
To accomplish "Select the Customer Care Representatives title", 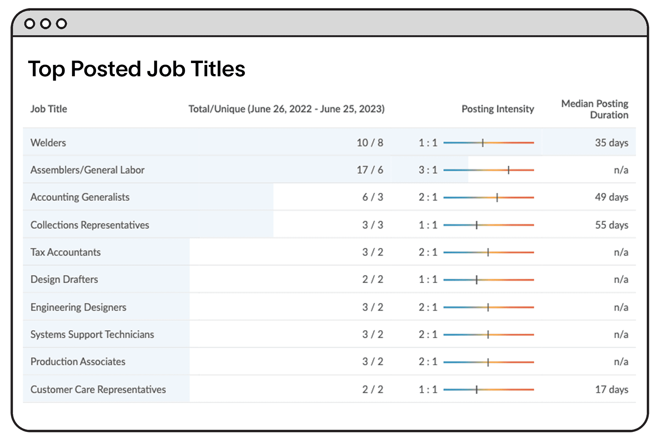I will click(x=98, y=389).
